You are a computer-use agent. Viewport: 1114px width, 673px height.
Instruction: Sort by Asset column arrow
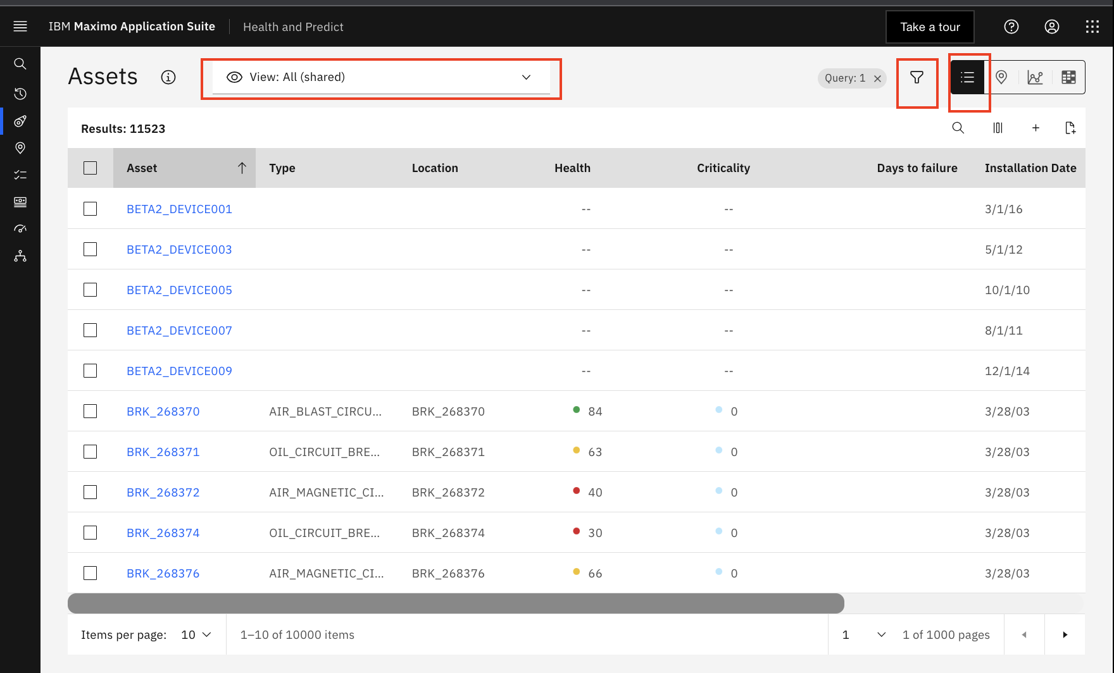pyautogui.click(x=242, y=168)
